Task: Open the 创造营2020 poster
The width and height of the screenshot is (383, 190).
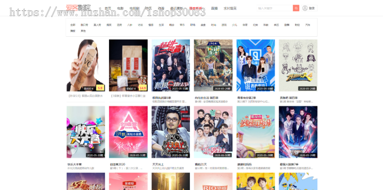Action: pos(128,132)
